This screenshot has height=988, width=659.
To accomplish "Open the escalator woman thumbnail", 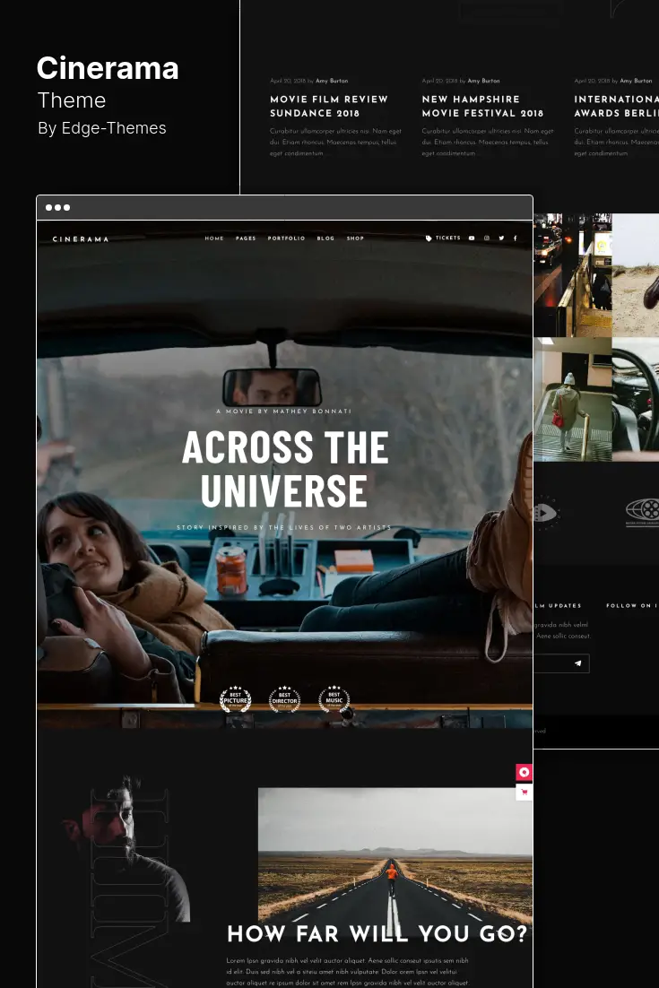I will (x=573, y=400).
